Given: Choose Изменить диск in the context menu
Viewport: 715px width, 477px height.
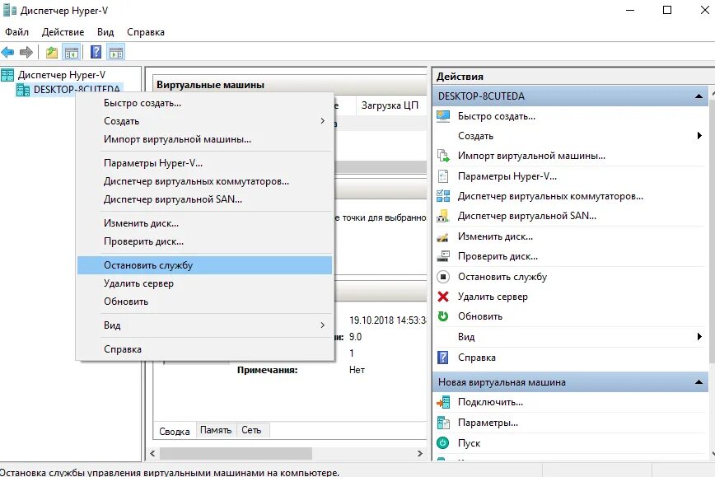Looking at the screenshot, I should coord(205,223).
